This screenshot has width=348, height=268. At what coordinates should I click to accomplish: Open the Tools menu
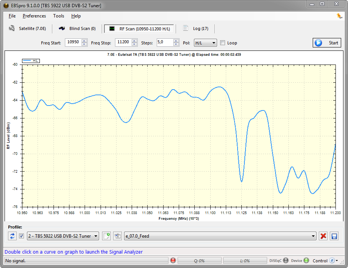pyautogui.click(x=58, y=16)
